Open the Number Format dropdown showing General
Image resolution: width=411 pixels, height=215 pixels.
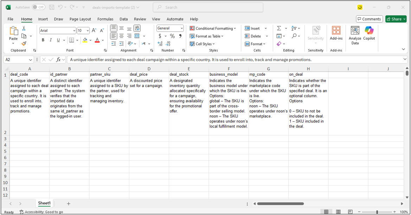(x=170, y=28)
